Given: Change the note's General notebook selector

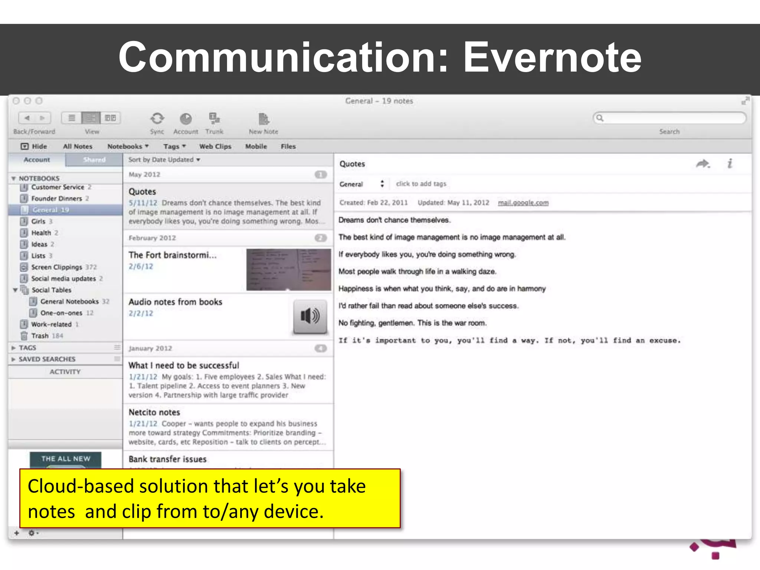Looking at the screenshot, I should click(x=362, y=184).
